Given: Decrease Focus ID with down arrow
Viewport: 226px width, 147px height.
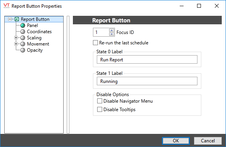Looking at the screenshot, I should click(112, 34).
